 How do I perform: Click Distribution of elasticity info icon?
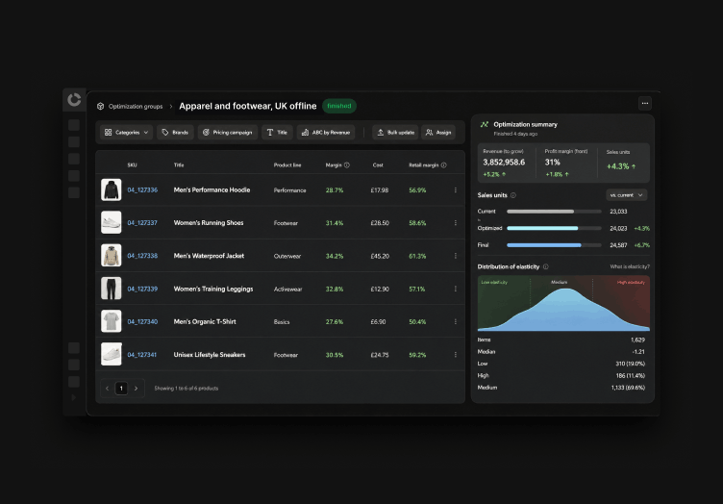546,267
